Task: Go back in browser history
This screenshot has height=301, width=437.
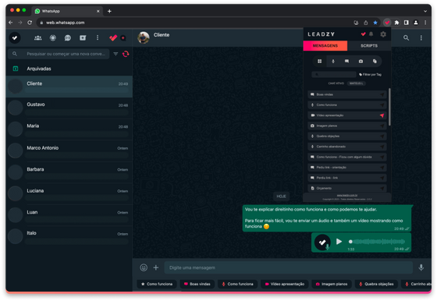Action: pos(11,23)
